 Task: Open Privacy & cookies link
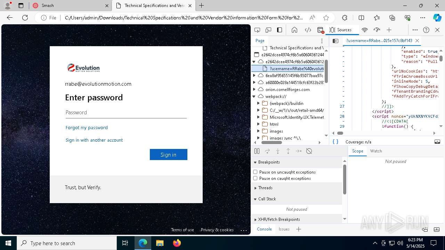[x=217, y=230]
